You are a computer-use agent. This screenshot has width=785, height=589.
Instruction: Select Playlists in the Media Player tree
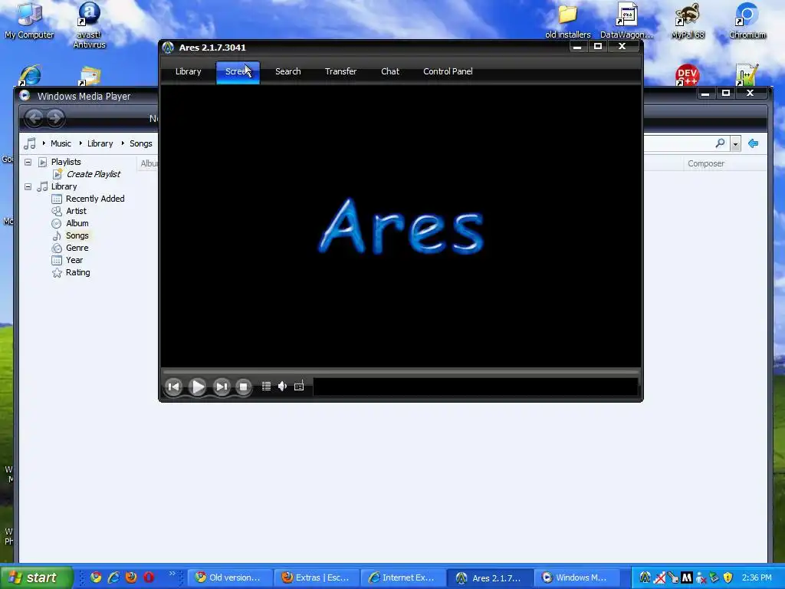pyautogui.click(x=66, y=162)
